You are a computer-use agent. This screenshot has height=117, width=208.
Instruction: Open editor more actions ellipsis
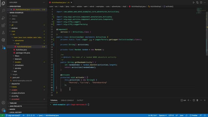click(x=205, y=3)
